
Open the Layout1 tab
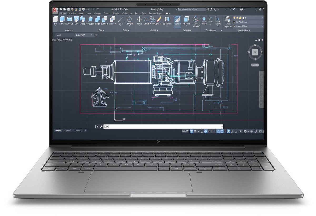(x=68, y=131)
